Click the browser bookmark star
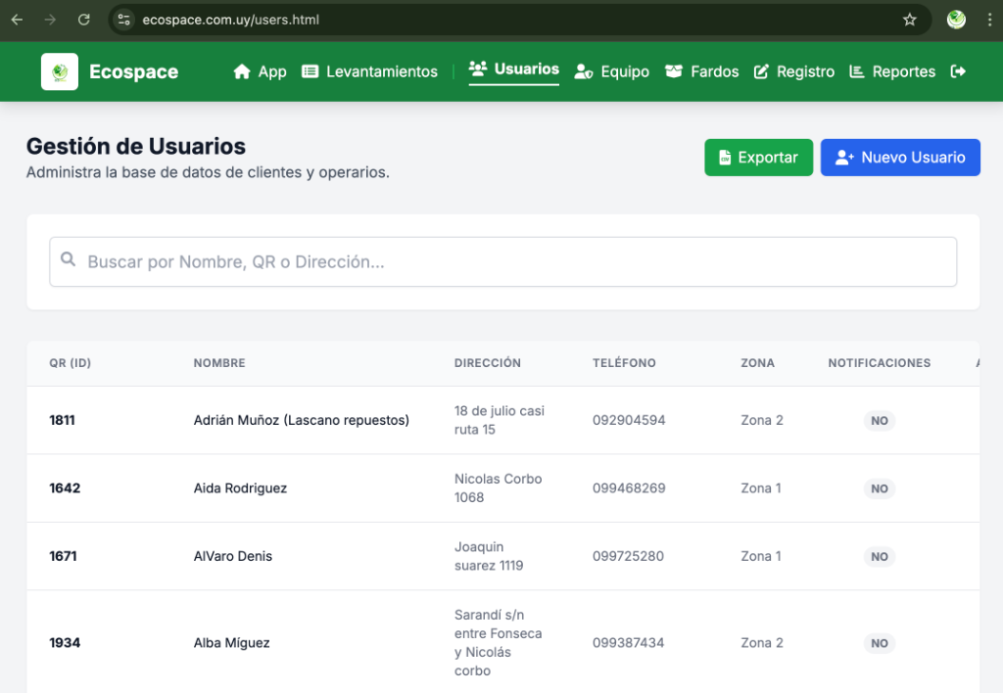The width and height of the screenshot is (1003, 693). click(x=910, y=19)
